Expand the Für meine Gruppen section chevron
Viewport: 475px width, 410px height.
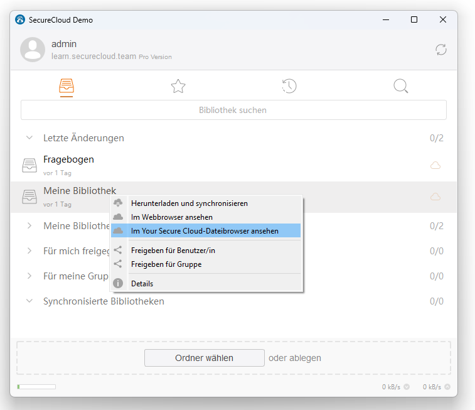point(29,276)
